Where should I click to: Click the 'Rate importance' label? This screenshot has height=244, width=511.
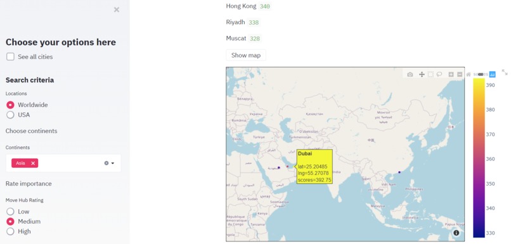[x=29, y=184]
